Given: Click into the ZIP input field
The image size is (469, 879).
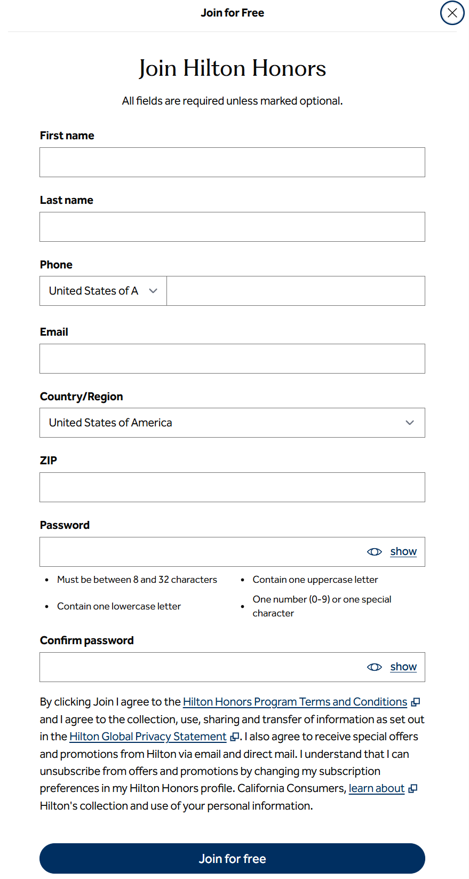Looking at the screenshot, I should (232, 487).
